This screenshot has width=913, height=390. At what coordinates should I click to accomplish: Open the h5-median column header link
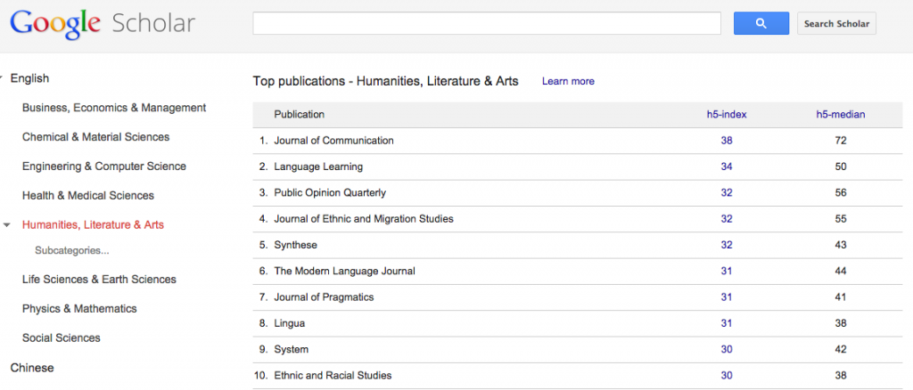pyautogui.click(x=840, y=114)
